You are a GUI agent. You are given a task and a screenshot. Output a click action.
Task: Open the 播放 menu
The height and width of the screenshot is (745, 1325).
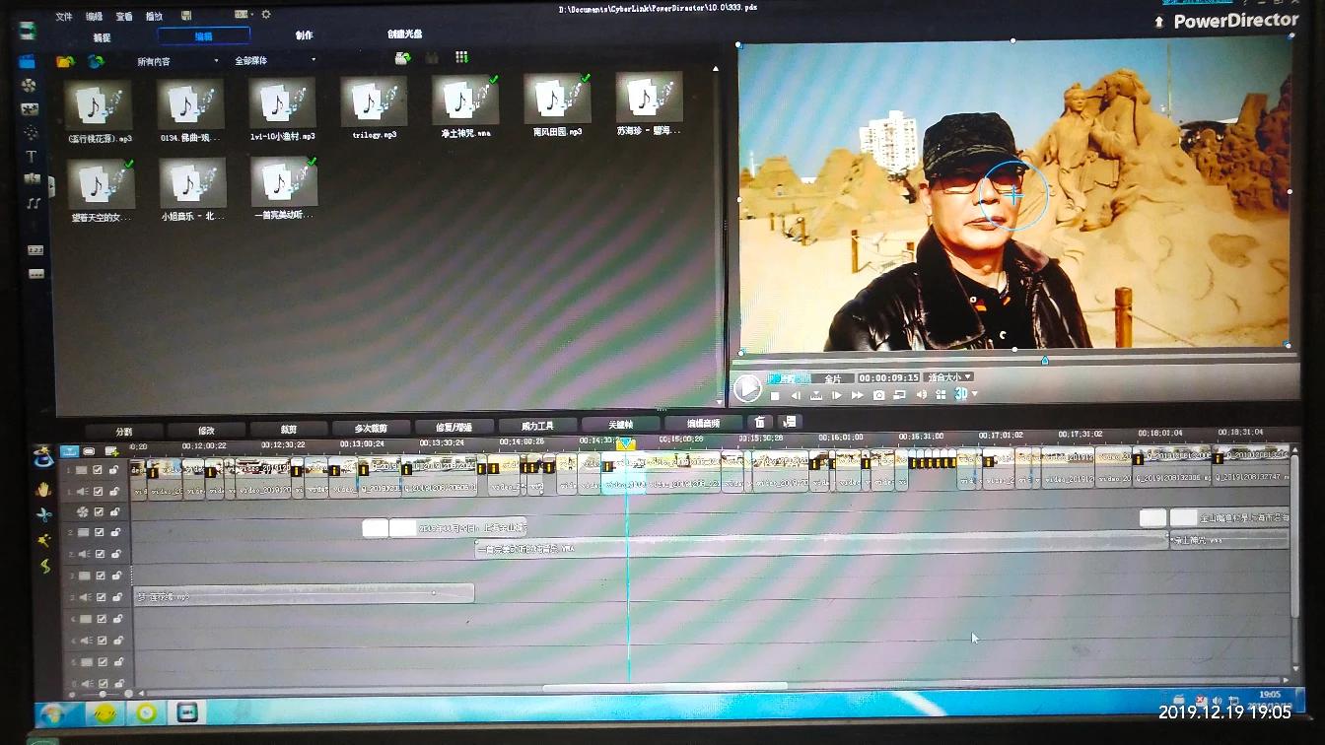click(154, 17)
